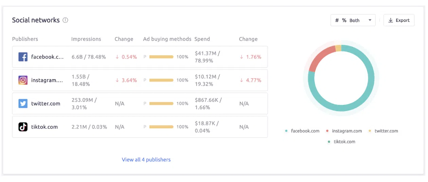Click the Facebook logo icon

pos(23,57)
